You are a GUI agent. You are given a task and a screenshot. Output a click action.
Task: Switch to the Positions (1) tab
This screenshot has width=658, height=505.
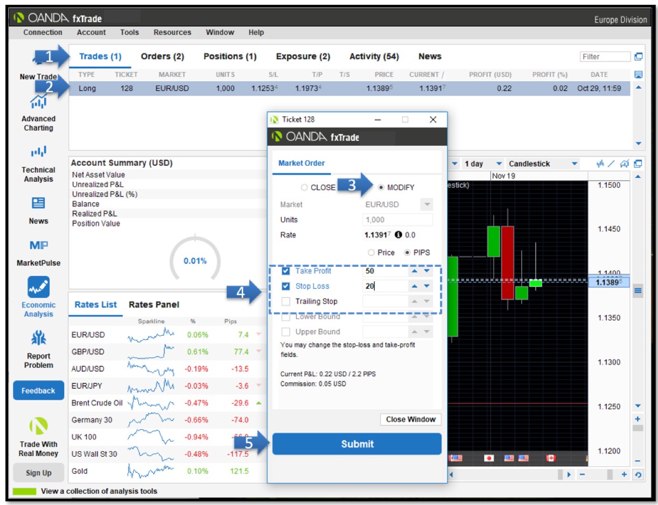(x=230, y=56)
